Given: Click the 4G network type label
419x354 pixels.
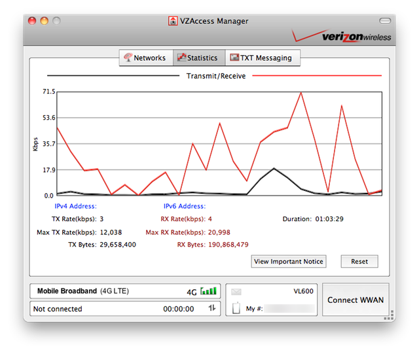Looking at the screenshot, I should 192,292.
